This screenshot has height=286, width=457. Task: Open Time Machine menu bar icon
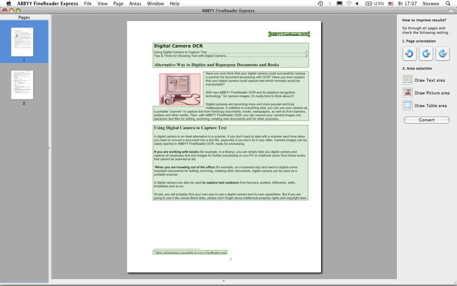320,3
